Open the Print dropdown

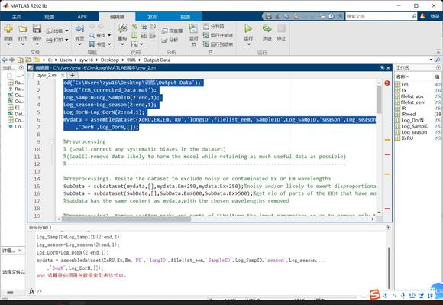tap(66, 40)
